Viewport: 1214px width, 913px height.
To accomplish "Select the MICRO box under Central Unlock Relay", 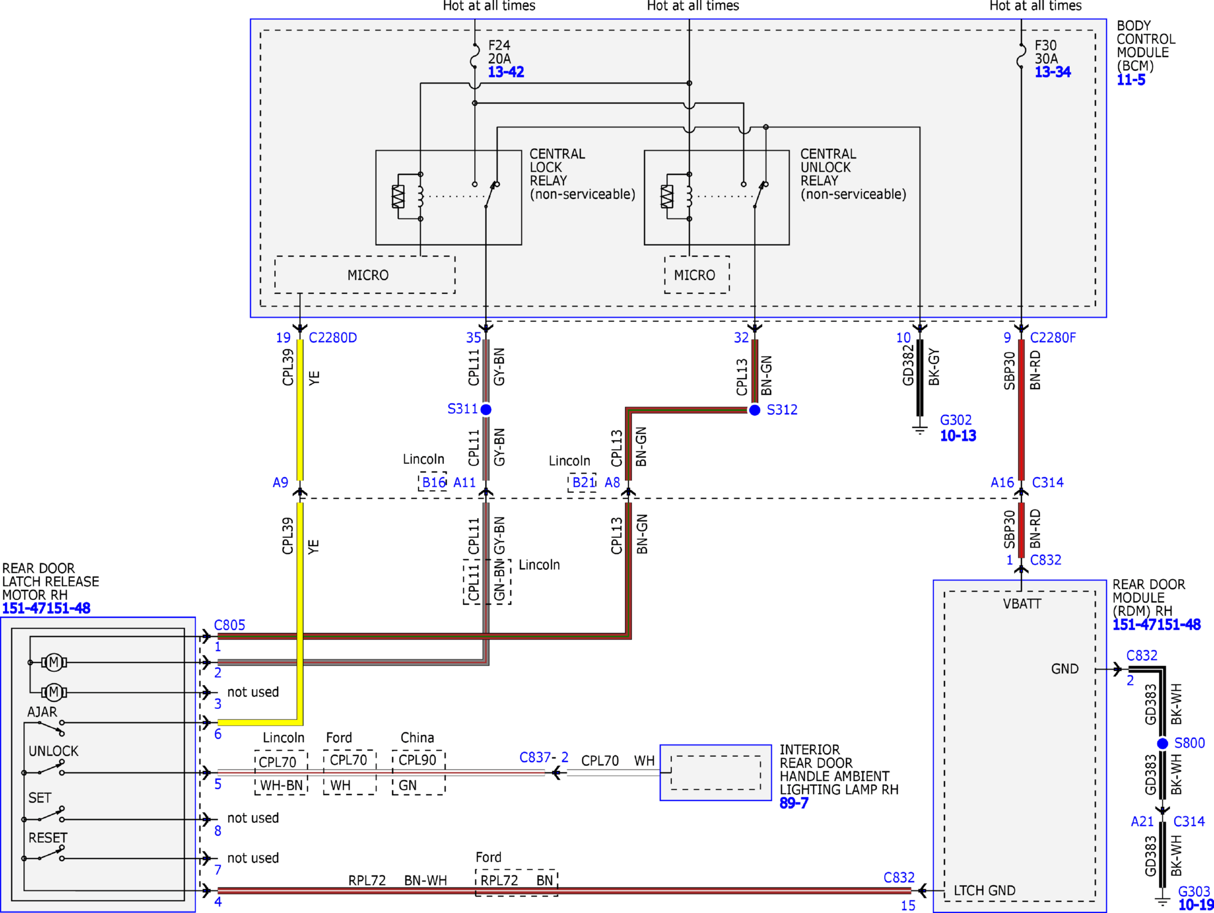I will [696, 275].
